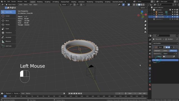Open the Tool properties tab icon
This screenshot has height=101, width=179.
(x=150, y=40)
